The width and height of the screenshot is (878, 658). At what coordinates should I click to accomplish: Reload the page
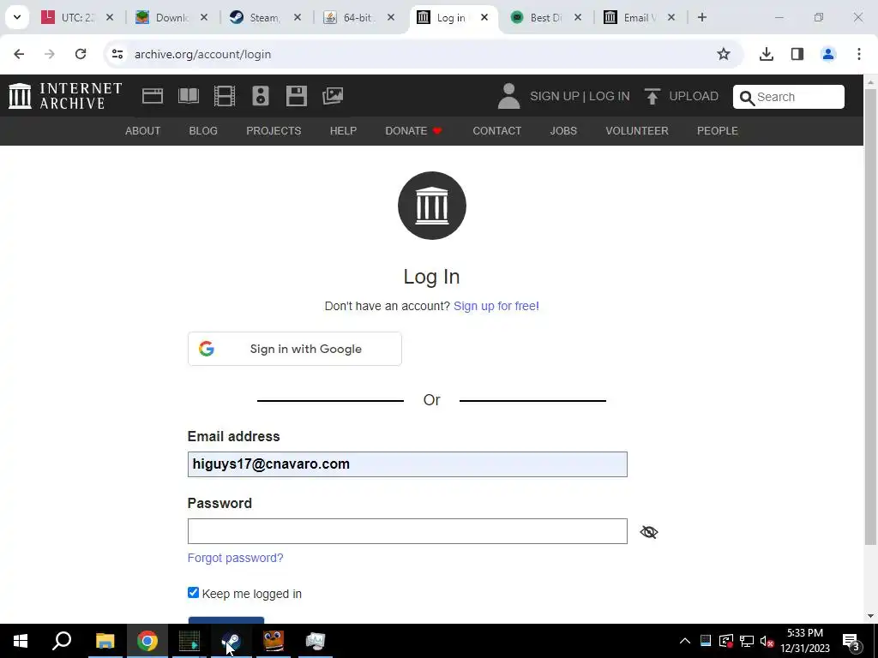click(81, 54)
